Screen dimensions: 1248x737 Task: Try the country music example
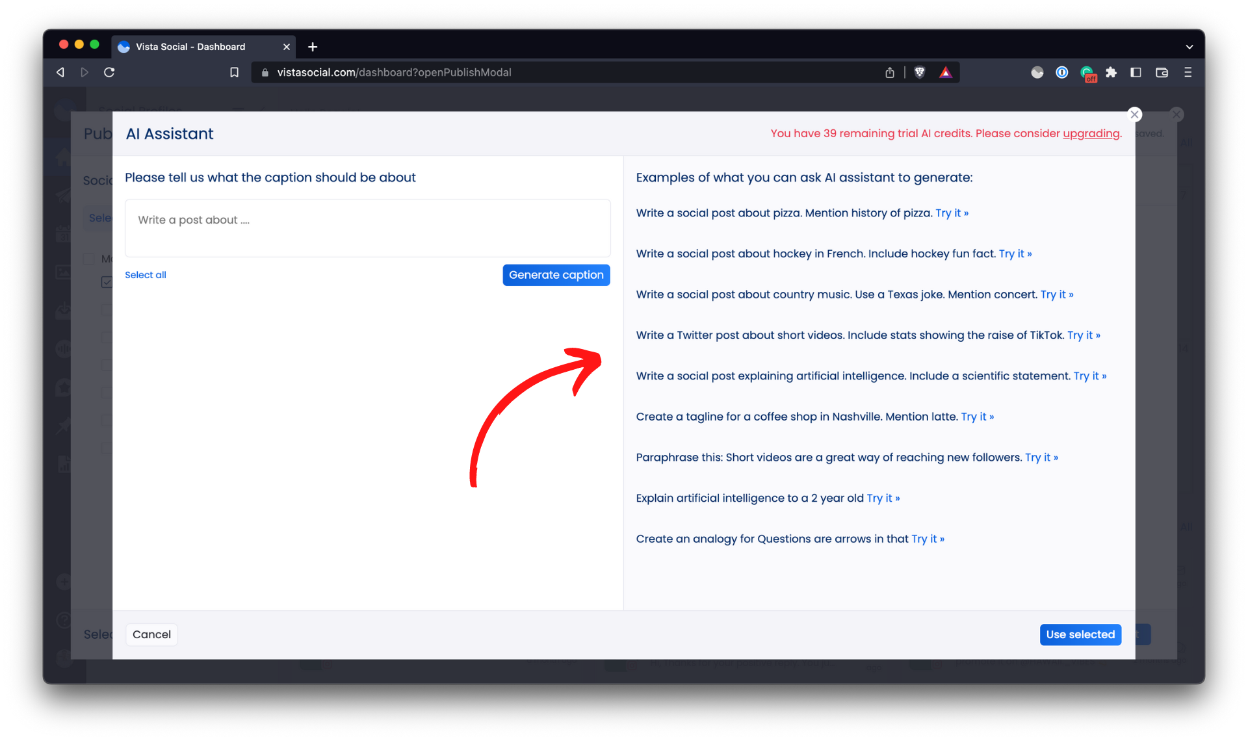(1057, 294)
